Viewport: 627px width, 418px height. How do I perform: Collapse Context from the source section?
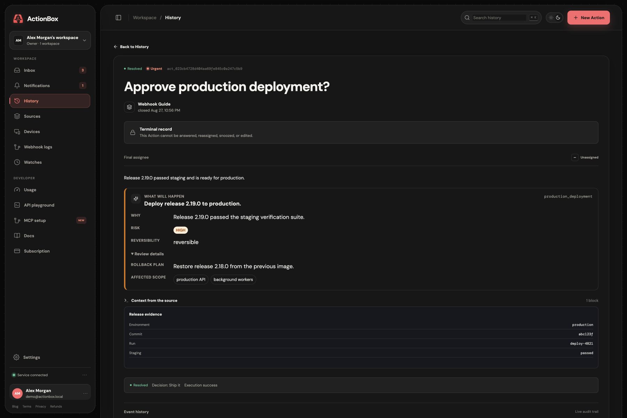click(x=151, y=301)
